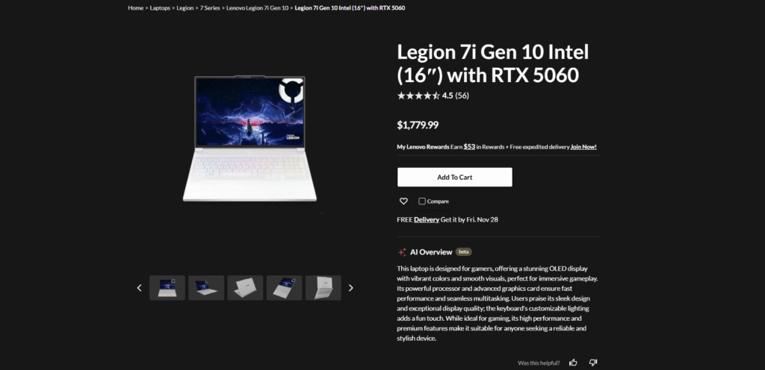Open 7 Series breadcrumb link
The image size is (765, 370).
(x=210, y=7)
